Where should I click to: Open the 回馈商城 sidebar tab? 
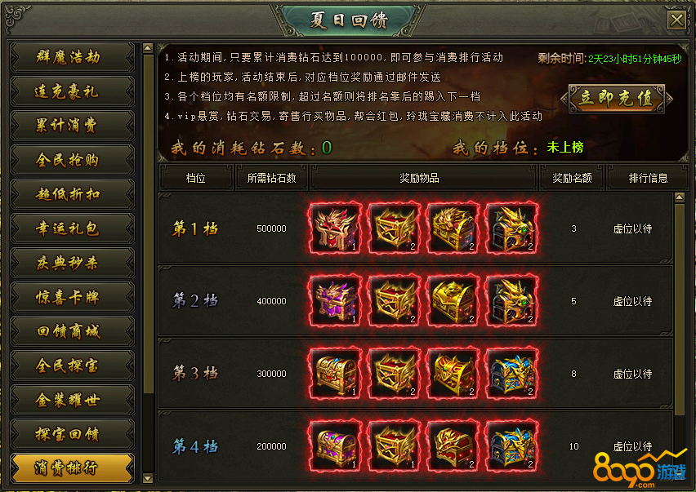72,331
